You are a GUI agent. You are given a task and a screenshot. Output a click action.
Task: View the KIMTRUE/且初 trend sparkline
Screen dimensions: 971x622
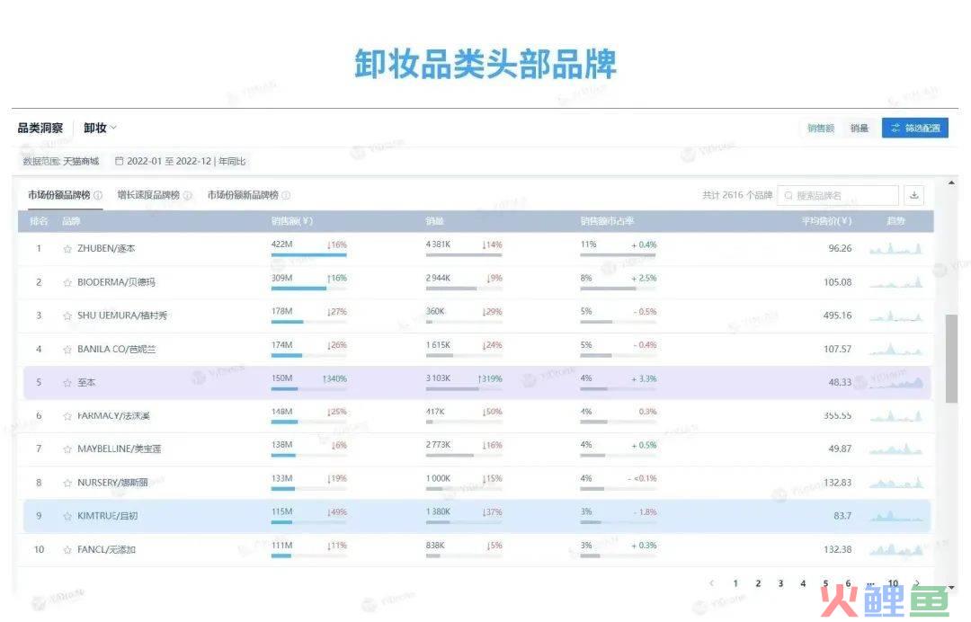point(895,516)
